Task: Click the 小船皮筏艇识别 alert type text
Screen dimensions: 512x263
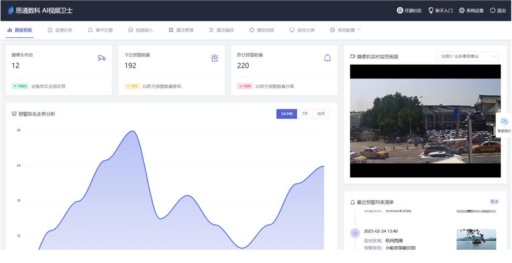Action: coord(400,248)
